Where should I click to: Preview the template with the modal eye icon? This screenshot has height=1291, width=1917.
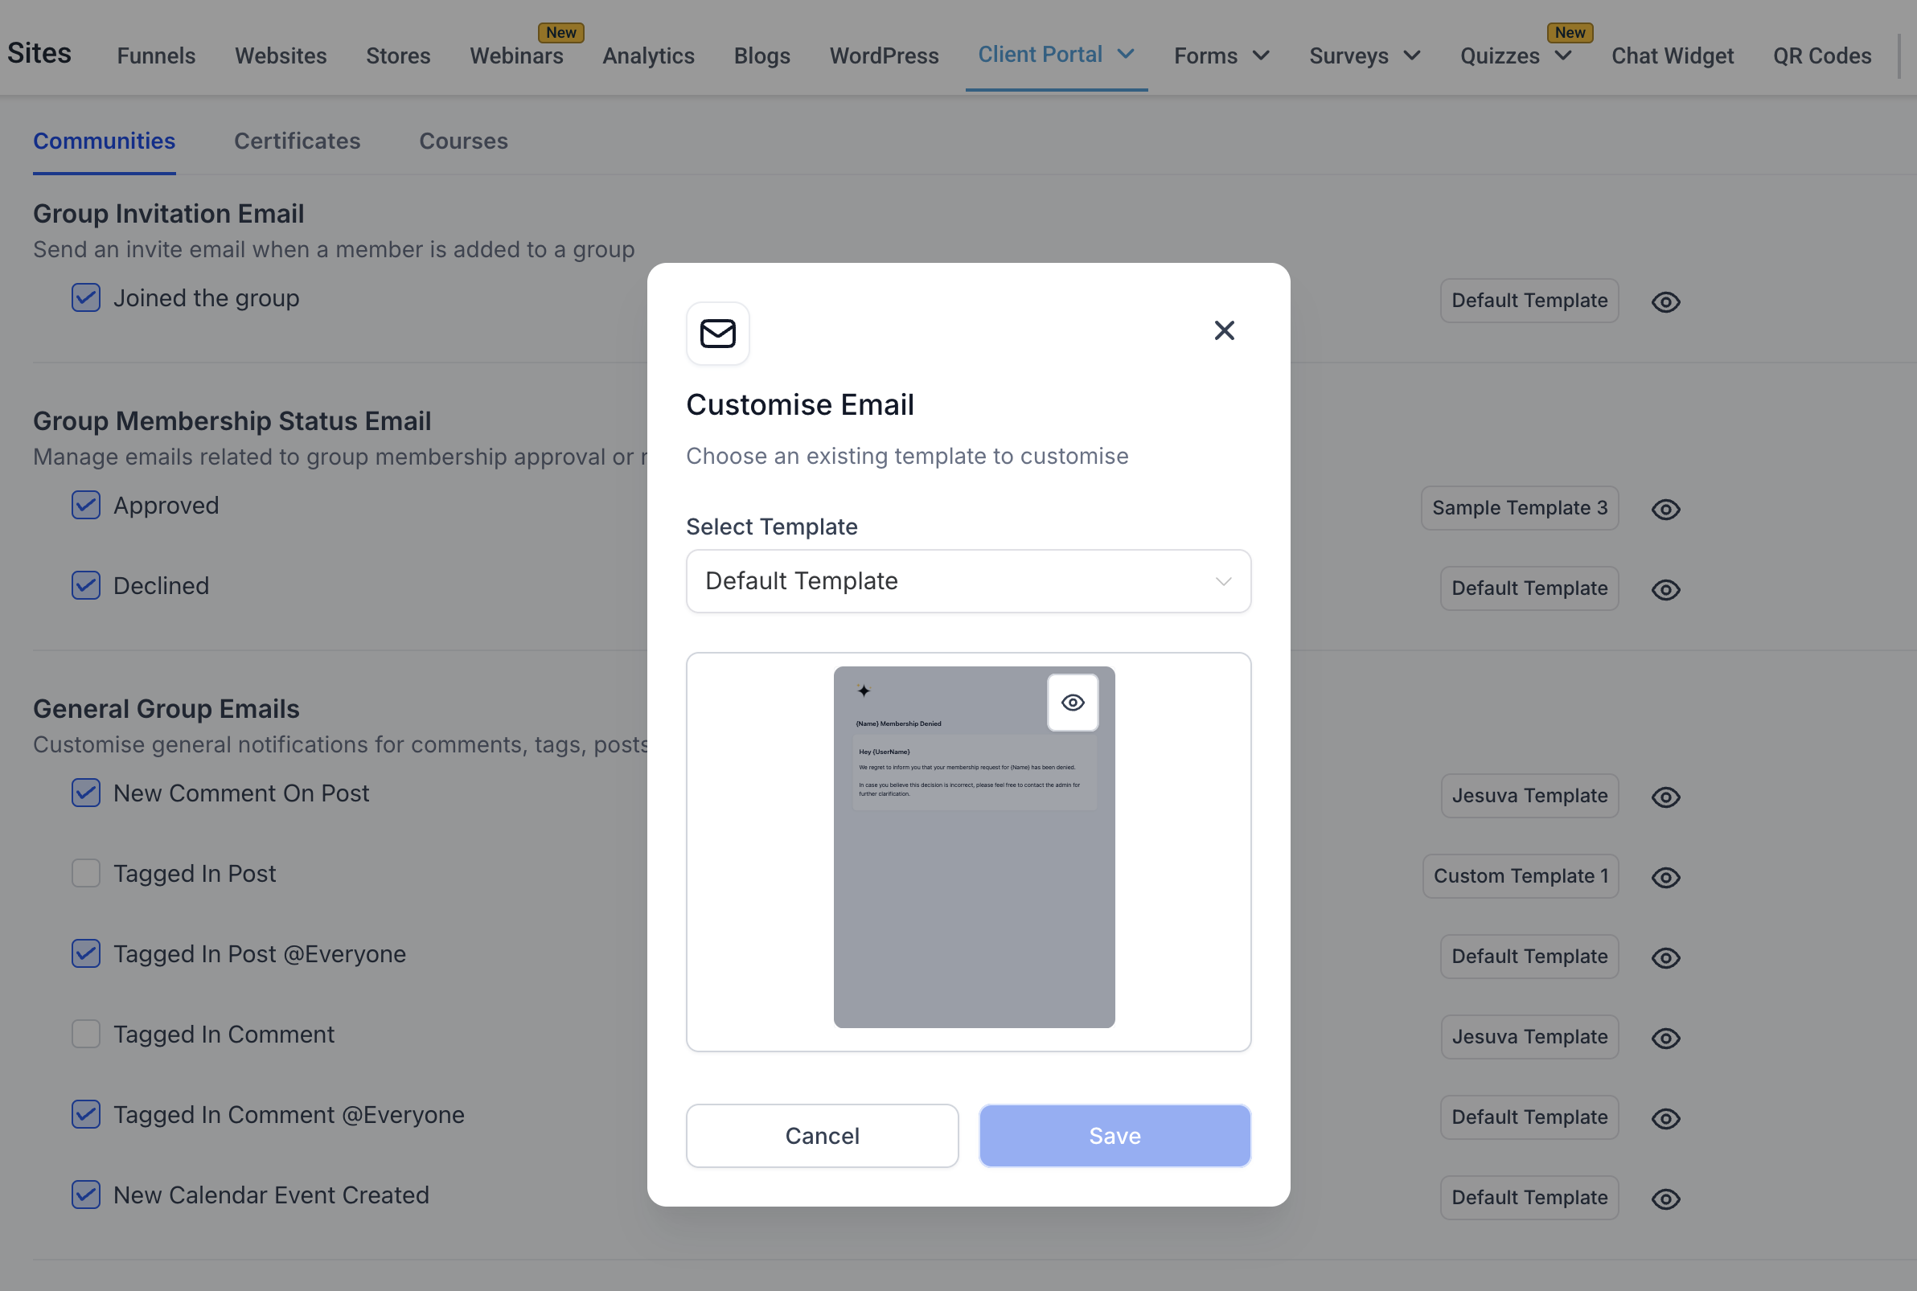point(1072,703)
